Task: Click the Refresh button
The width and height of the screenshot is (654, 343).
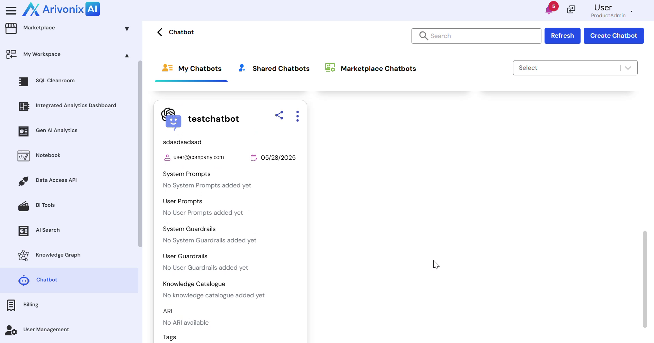Action: point(562,36)
